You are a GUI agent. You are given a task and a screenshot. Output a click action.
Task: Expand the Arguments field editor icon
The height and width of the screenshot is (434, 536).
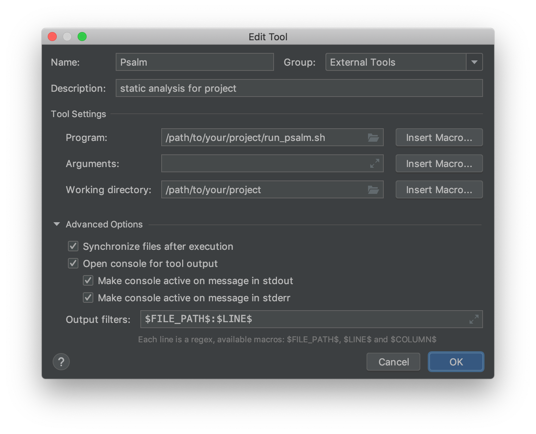tap(374, 163)
